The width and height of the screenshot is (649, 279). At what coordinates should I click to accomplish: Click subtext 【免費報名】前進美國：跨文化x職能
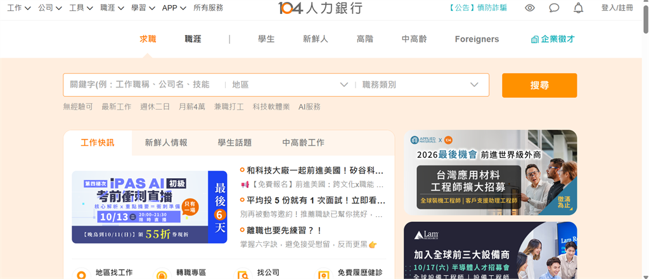312,185
